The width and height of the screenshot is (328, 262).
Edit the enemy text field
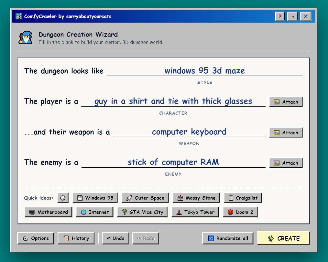(x=173, y=162)
